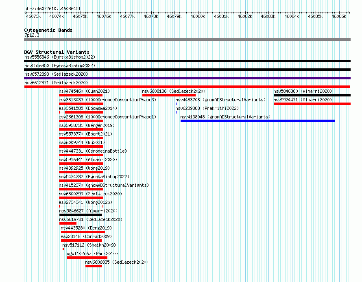The height and width of the screenshot is (282, 362).
Task: Open esv2734341 (Wong2012b) variant
Action: pyautogui.click(x=85, y=202)
